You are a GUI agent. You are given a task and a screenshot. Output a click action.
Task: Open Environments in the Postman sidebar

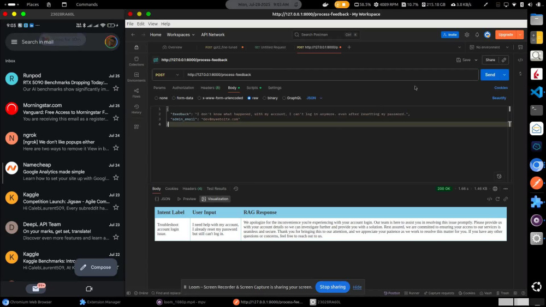click(x=136, y=77)
